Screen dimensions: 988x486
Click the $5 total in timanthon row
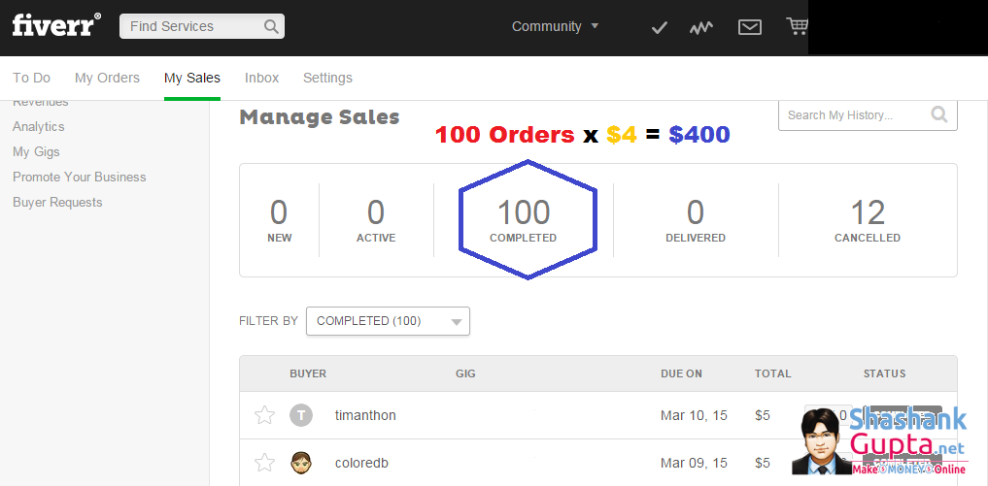click(763, 415)
